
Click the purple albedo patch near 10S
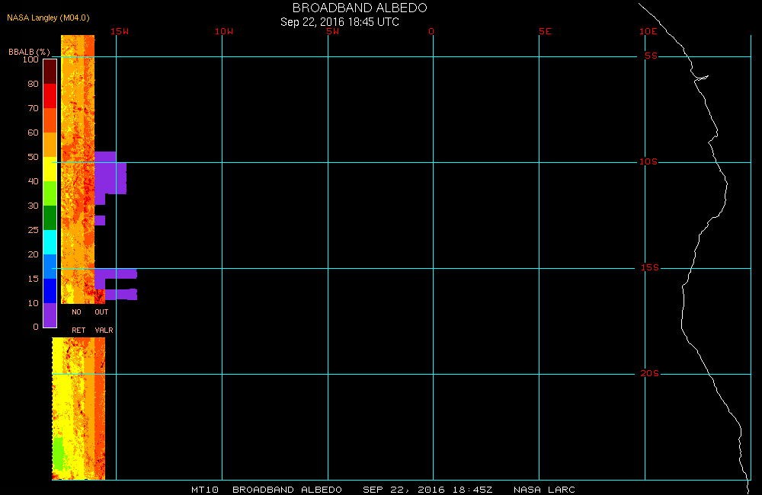(x=110, y=177)
